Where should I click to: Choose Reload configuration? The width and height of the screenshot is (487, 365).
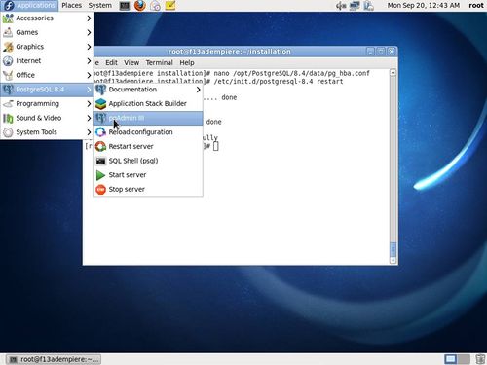coord(148,132)
